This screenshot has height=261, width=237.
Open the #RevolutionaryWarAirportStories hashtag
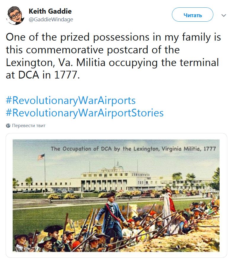(x=85, y=113)
